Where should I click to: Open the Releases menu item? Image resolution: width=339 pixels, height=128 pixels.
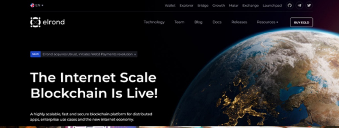coord(239,22)
